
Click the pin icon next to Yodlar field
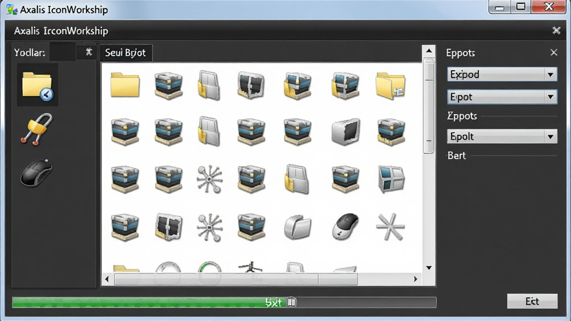pyautogui.click(x=89, y=52)
